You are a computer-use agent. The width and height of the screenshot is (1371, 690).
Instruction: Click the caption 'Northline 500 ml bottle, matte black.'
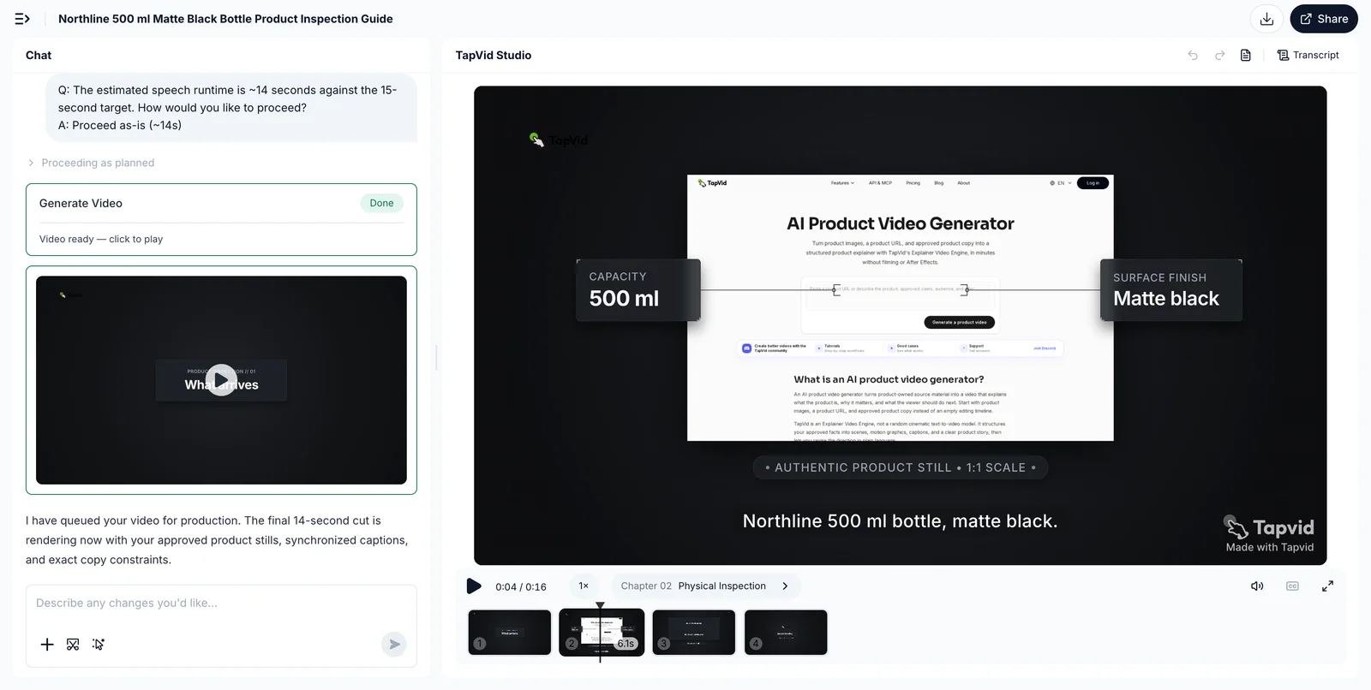901,521
